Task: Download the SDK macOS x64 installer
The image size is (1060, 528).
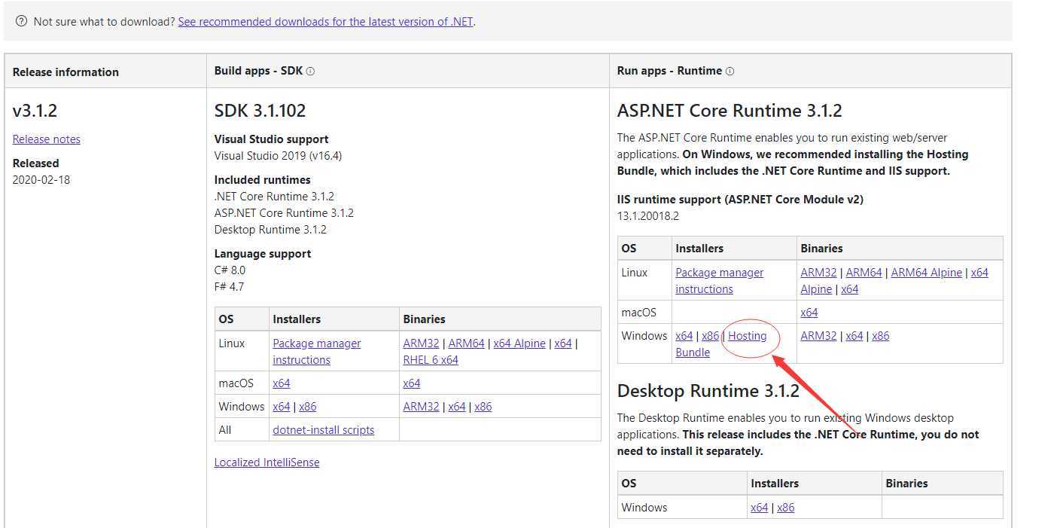Action: tap(282, 383)
